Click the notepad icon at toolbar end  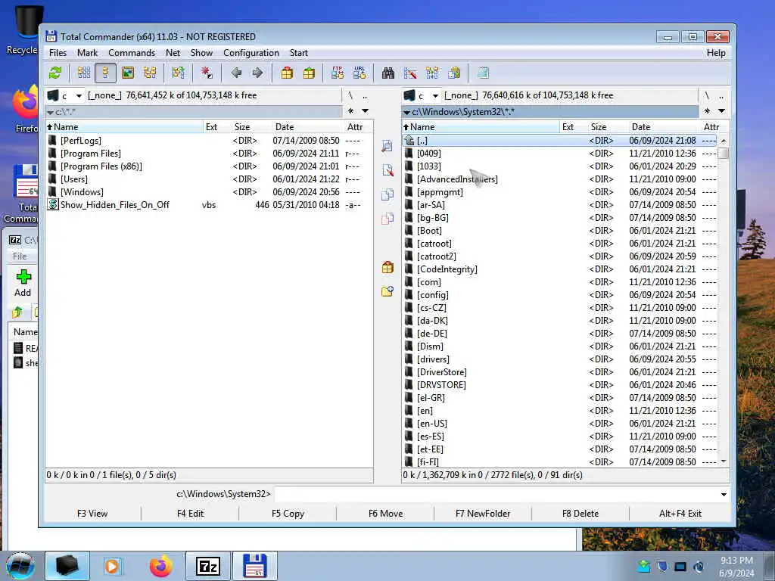pyautogui.click(x=483, y=73)
